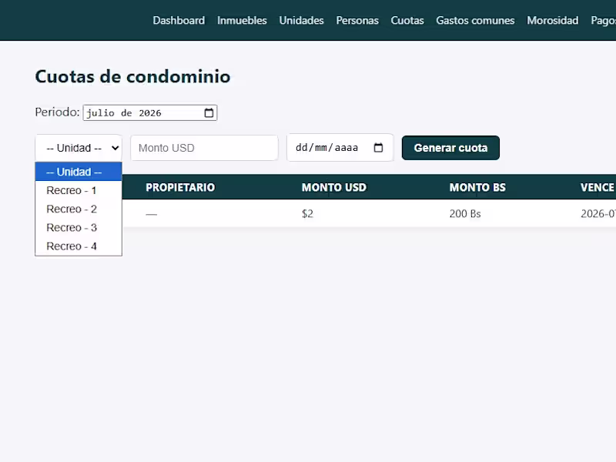Choose the '-- Unidad --' placeholder option
Viewport: 616px width, 462px height.
[79, 172]
